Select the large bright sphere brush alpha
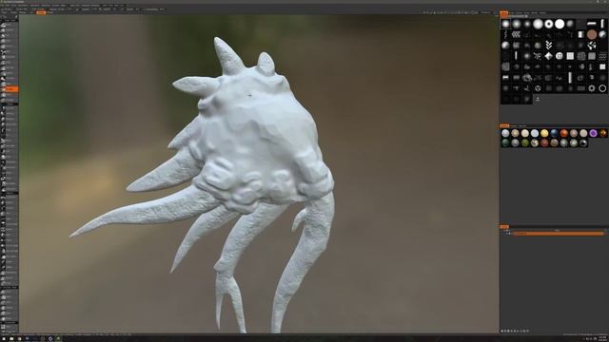Screen dimensions: 609x342 tap(538, 24)
